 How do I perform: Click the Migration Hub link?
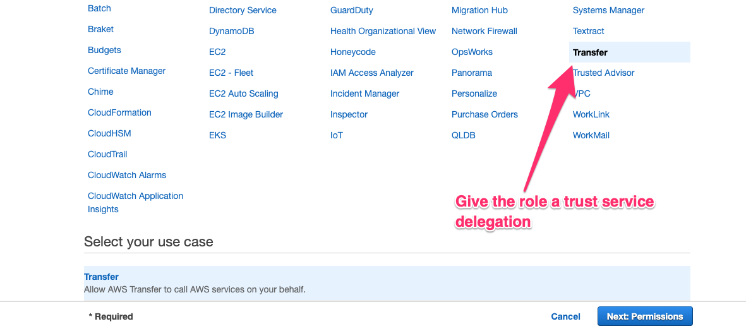479,10
